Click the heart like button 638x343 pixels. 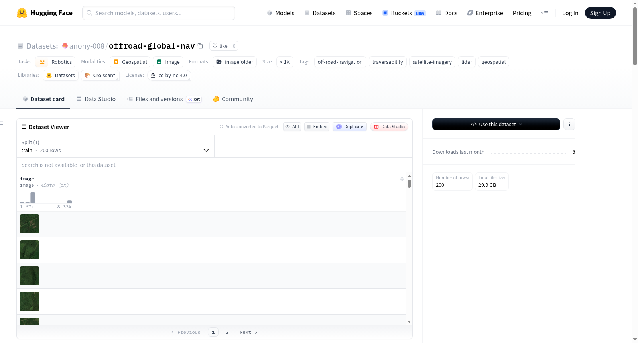pyautogui.click(x=220, y=46)
